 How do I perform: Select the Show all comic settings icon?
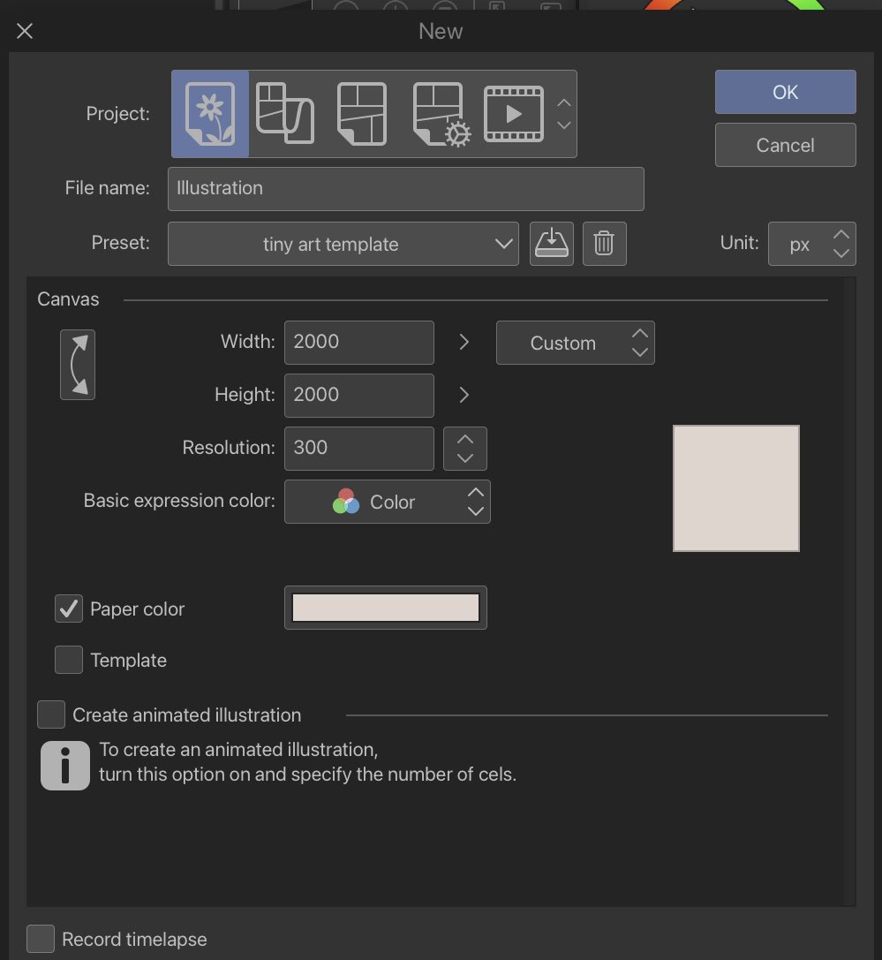pyautogui.click(x=441, y=115)
